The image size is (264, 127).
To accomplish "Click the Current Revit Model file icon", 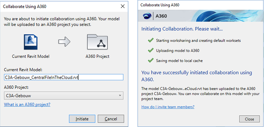I will (30, 42).
